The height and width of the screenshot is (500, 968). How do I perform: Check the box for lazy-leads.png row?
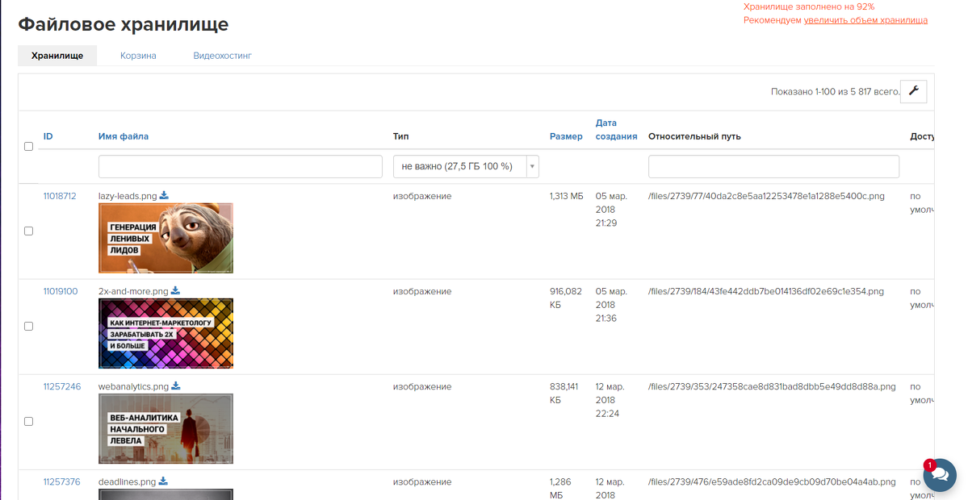(x=29, y=231)
